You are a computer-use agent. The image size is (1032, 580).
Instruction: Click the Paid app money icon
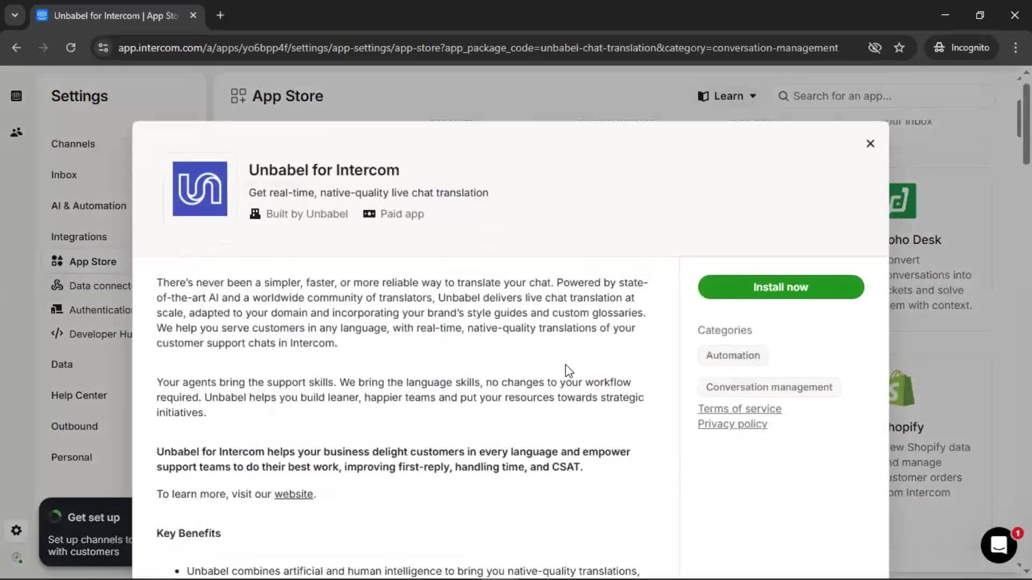[x=369, y=214]
